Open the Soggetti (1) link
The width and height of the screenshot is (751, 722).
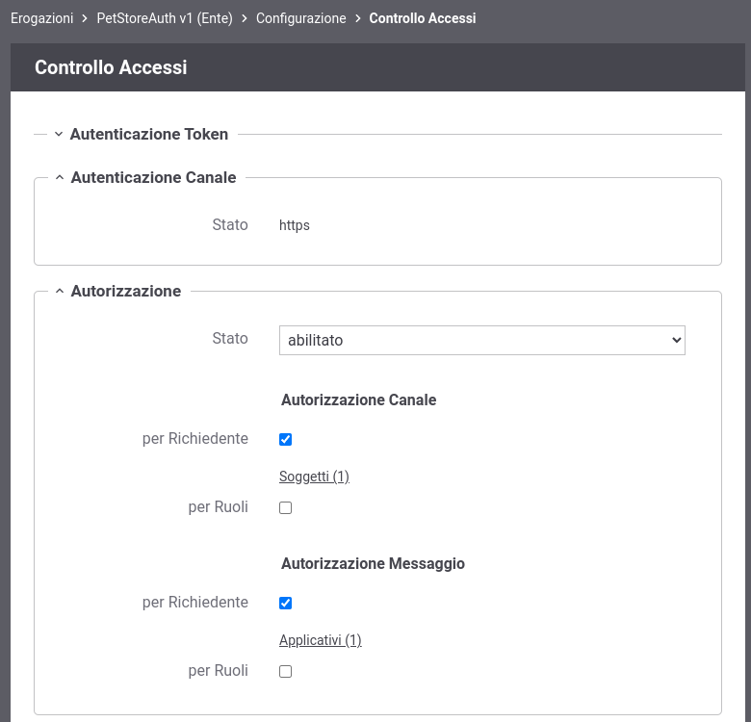click(314, 477)
